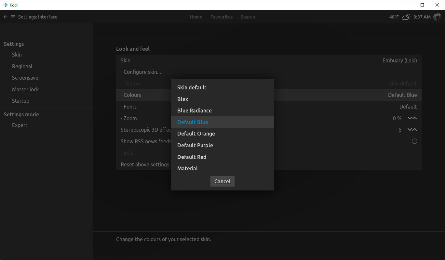Screen dimensions: 445x260
Task: Click the Cancel button in dialog
Action: (222, 181)
